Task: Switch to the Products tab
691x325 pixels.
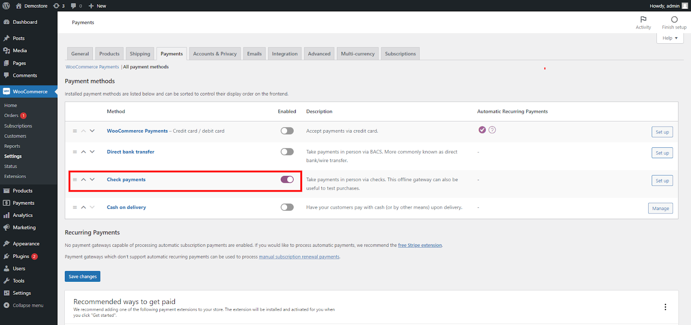Action: tap(109, 54)
